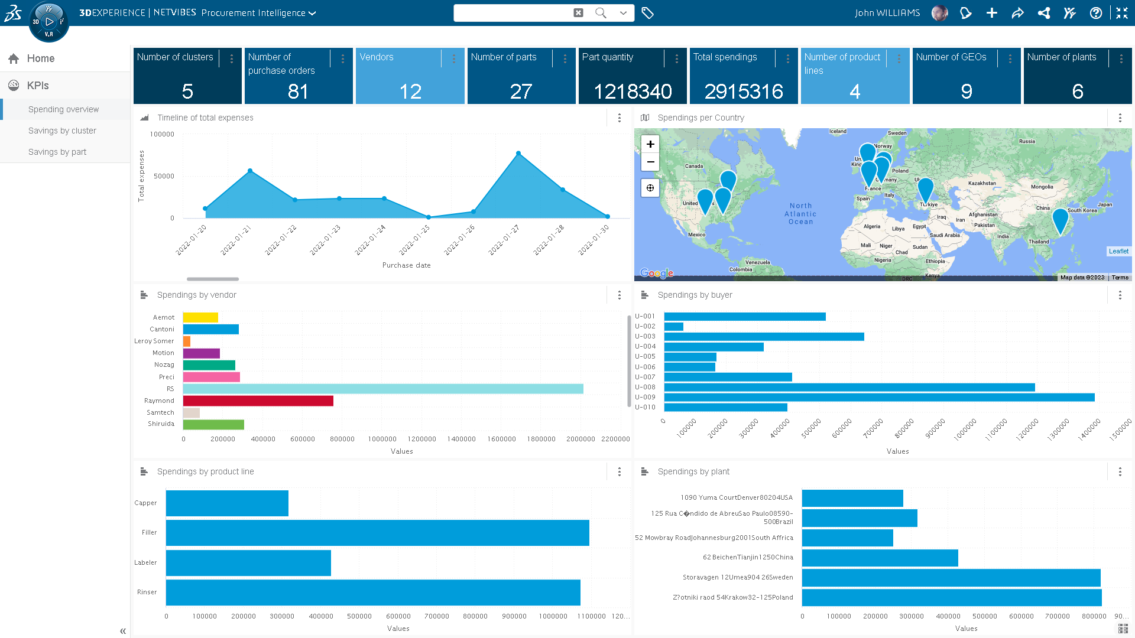
Task: Collapse the left sidebar with double chevron
Action: point(122,631)
